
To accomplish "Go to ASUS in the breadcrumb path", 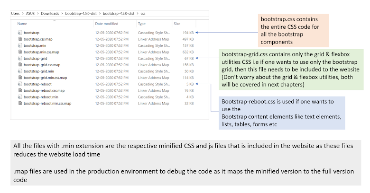I will 30,13.
